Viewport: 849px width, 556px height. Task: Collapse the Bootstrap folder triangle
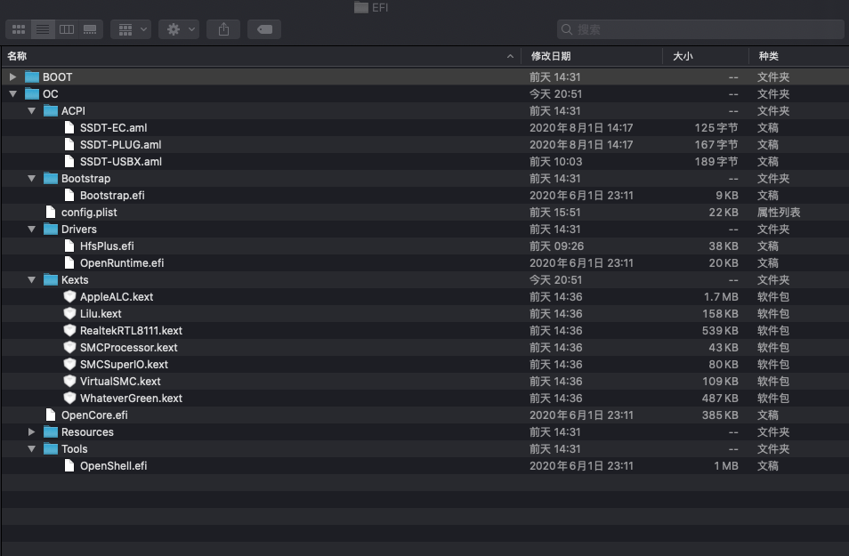coord(31,178)
